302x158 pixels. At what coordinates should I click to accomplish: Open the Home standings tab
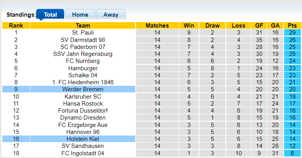(x=80, y=15)
